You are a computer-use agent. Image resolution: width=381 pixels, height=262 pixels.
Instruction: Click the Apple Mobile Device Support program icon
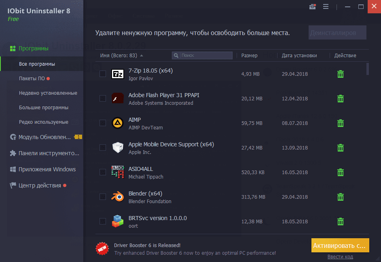coord(118,148)
